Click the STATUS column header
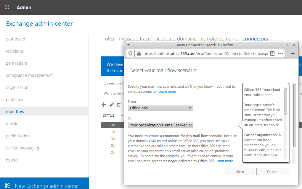302x189 pixels. (x=108, y=115)
